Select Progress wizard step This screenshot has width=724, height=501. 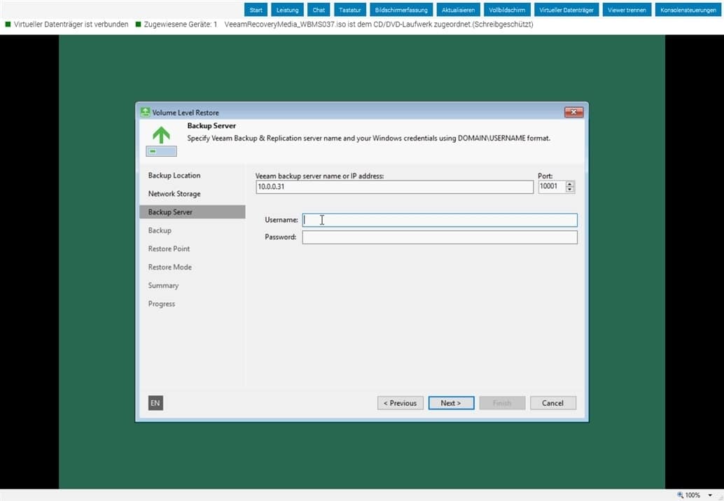(x=162, y=304)
